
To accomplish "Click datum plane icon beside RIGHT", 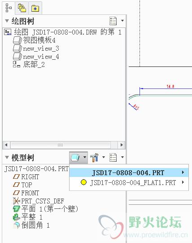I will (16, 177).
